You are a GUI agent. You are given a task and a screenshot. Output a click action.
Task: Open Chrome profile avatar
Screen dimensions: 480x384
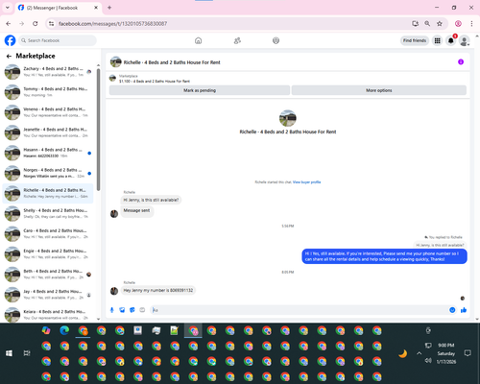pos(458,23)
